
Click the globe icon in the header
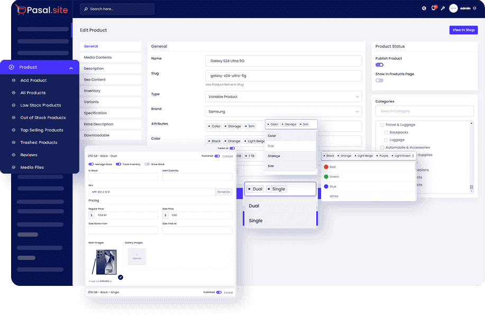[424, 8]
